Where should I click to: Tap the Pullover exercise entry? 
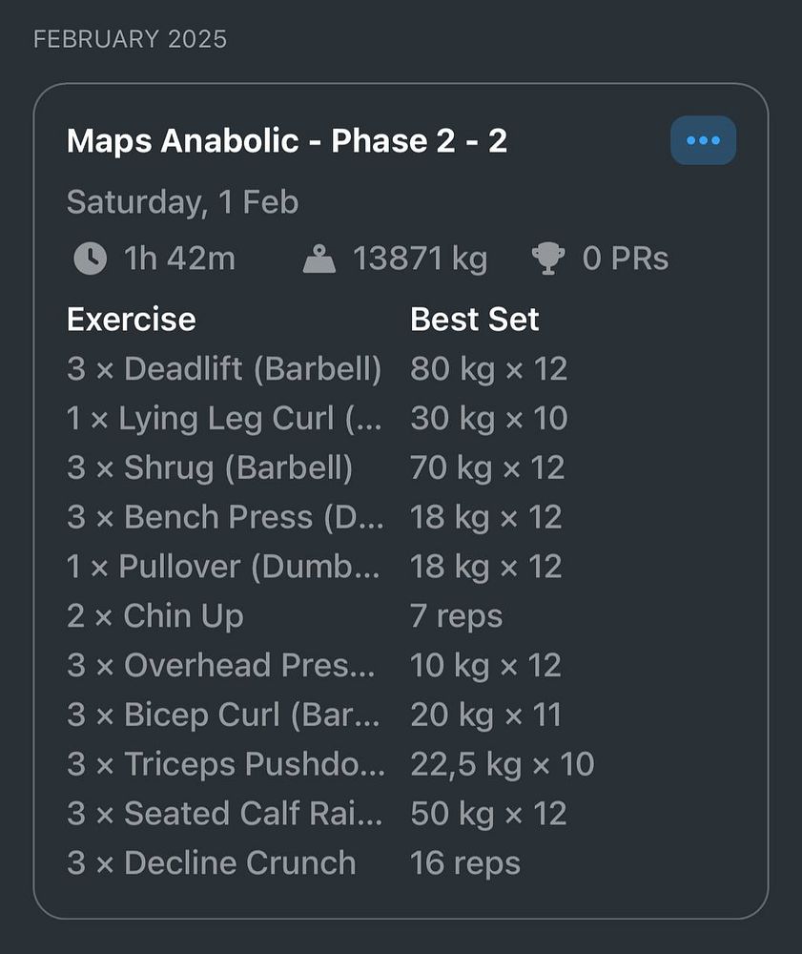point(223,567)
